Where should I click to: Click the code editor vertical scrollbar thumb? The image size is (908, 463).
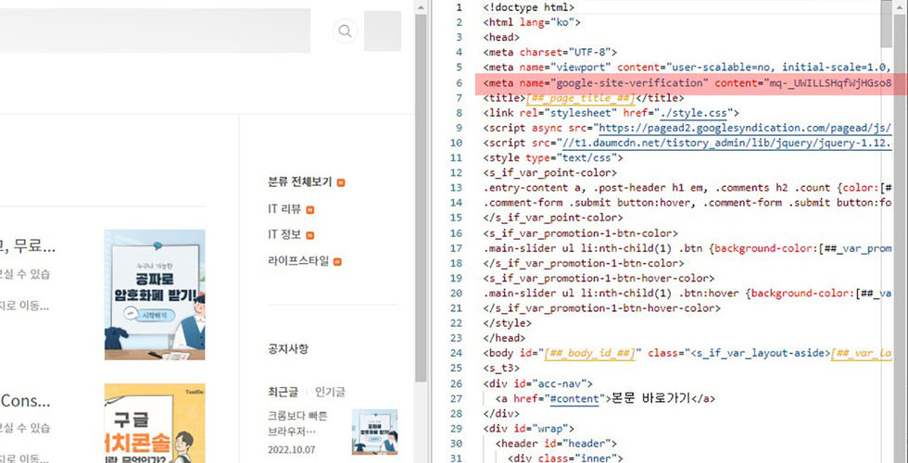(x=887, y=23)
